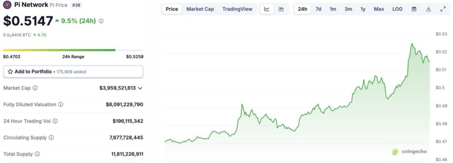Toggle LOG scale on chart
Screen dimensions: 453x163
coord(397,9)
